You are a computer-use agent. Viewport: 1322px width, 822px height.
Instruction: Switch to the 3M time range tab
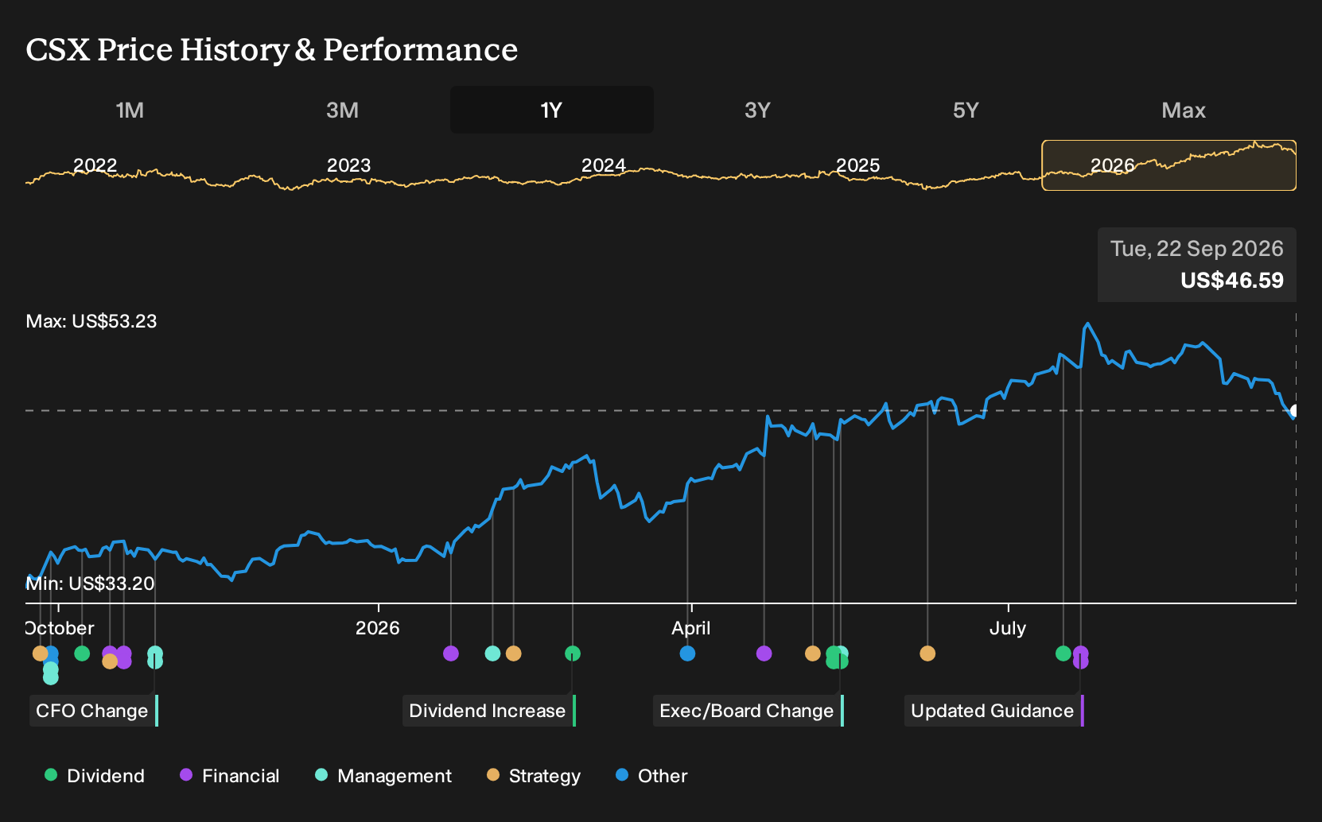tap(342, 110)
